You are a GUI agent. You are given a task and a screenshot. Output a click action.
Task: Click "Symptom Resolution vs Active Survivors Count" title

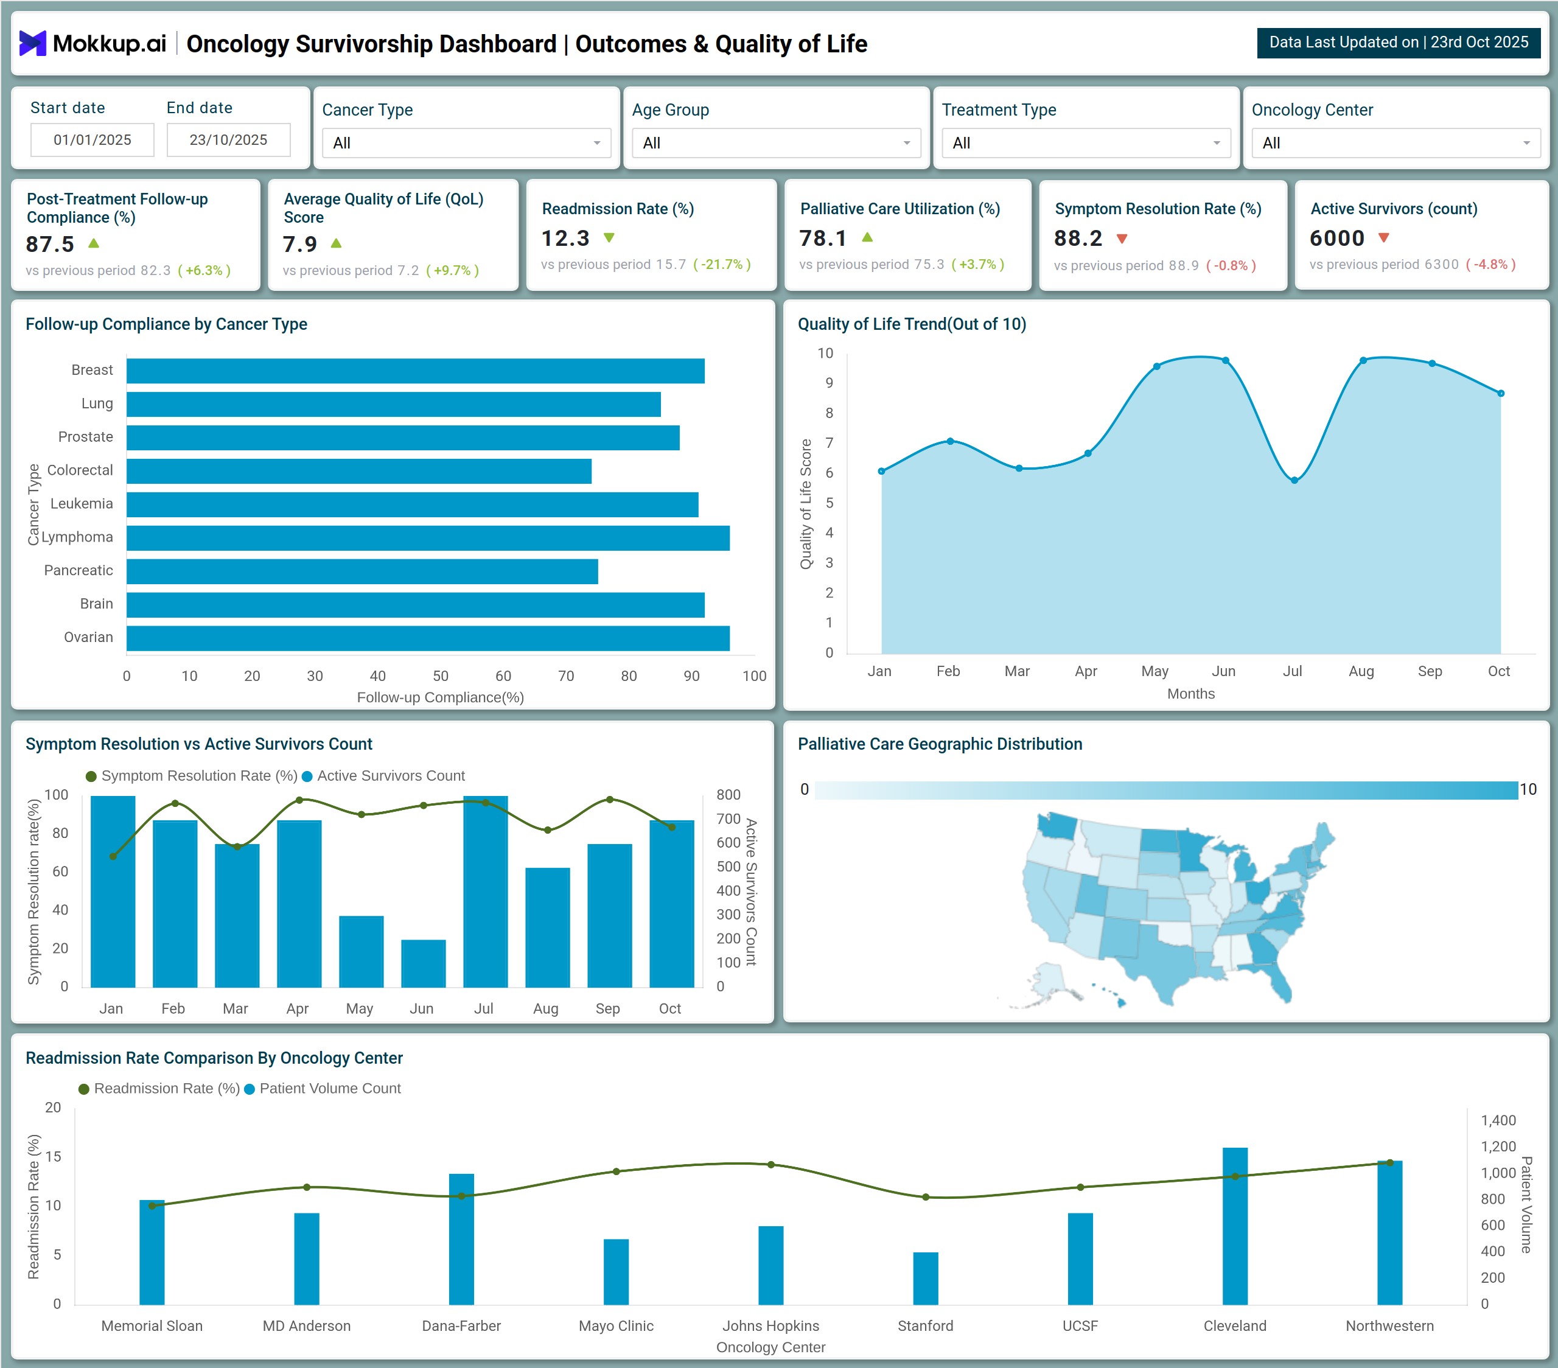(x=199, y=744)
